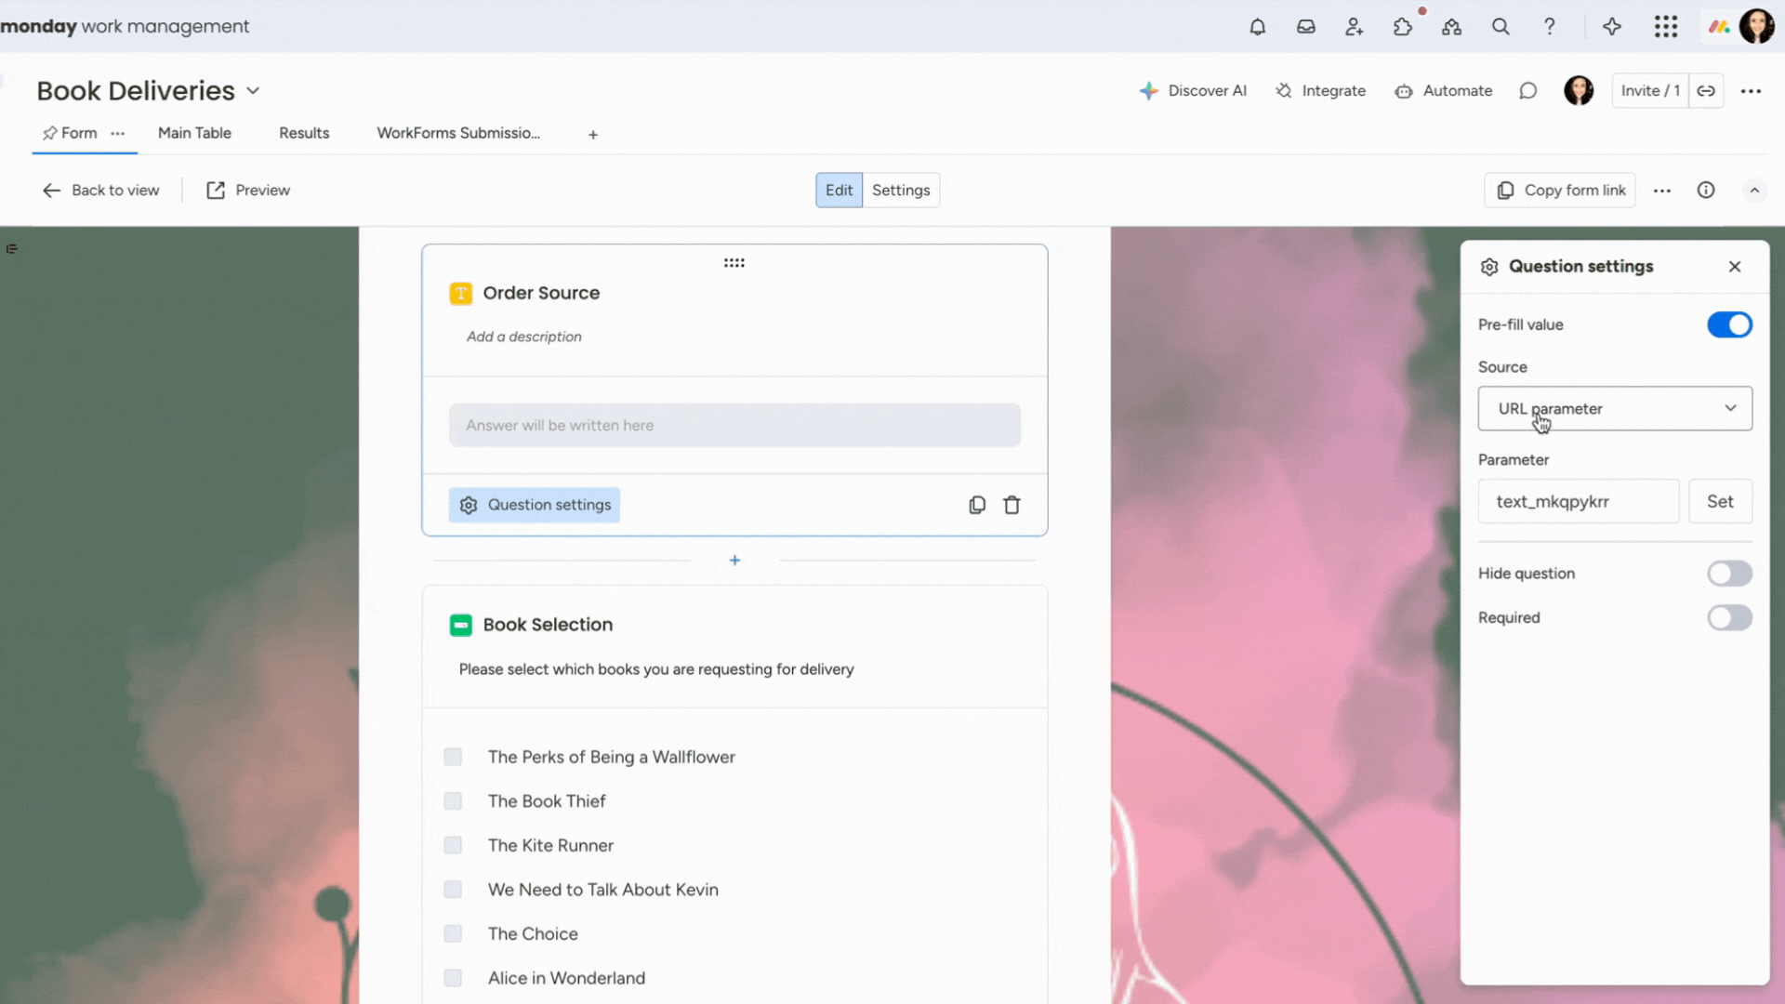Check Alice in Wonderland option
This screenshot has width=1785, height=1004.
(x=453, y=978)
